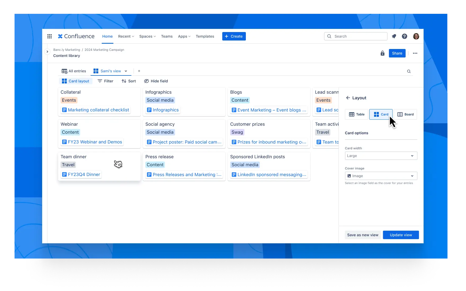Open the Sort option
Screen dimensions: 466x291
click(x=129, y=81)
